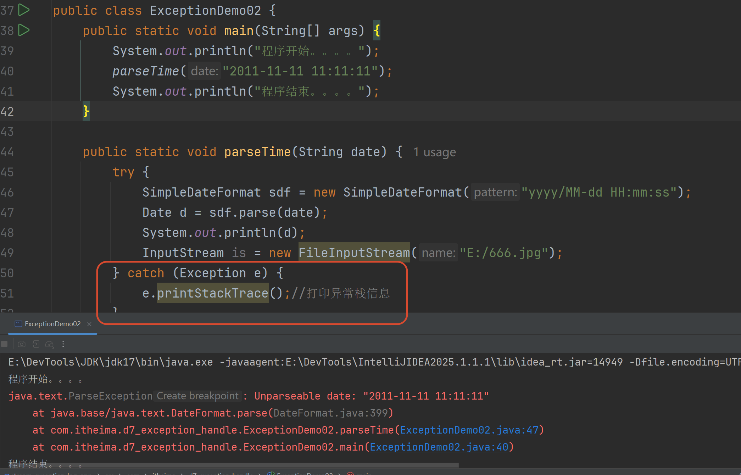This screenshot has width=741, height=475.
Task: Click the run gutter icon beside main method
Action: click(x=24, y=30)
